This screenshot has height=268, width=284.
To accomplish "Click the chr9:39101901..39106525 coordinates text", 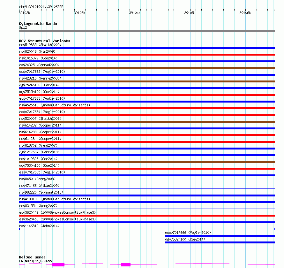I will click(x=41, y=7).
